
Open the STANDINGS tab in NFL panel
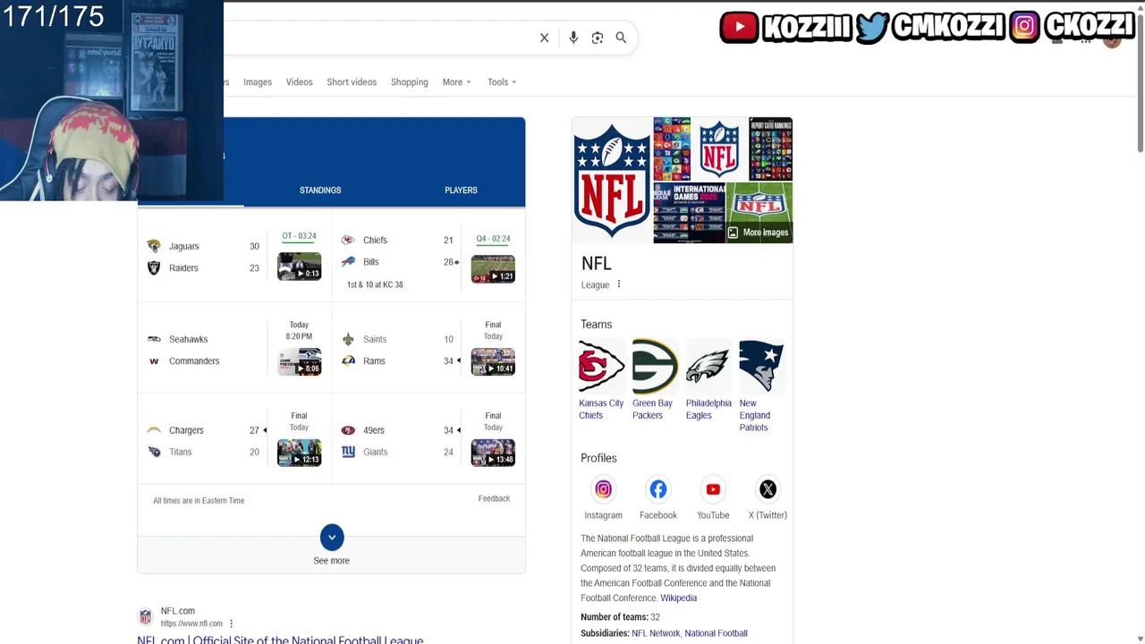320,190
